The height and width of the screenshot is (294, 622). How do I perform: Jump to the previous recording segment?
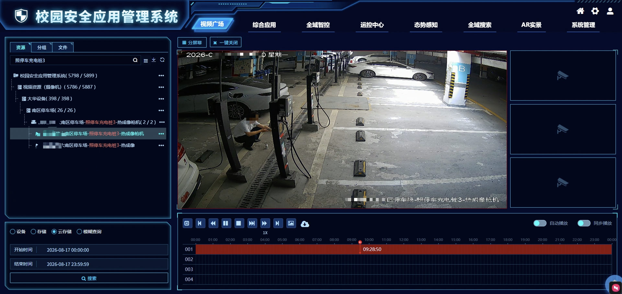(200, 223)
